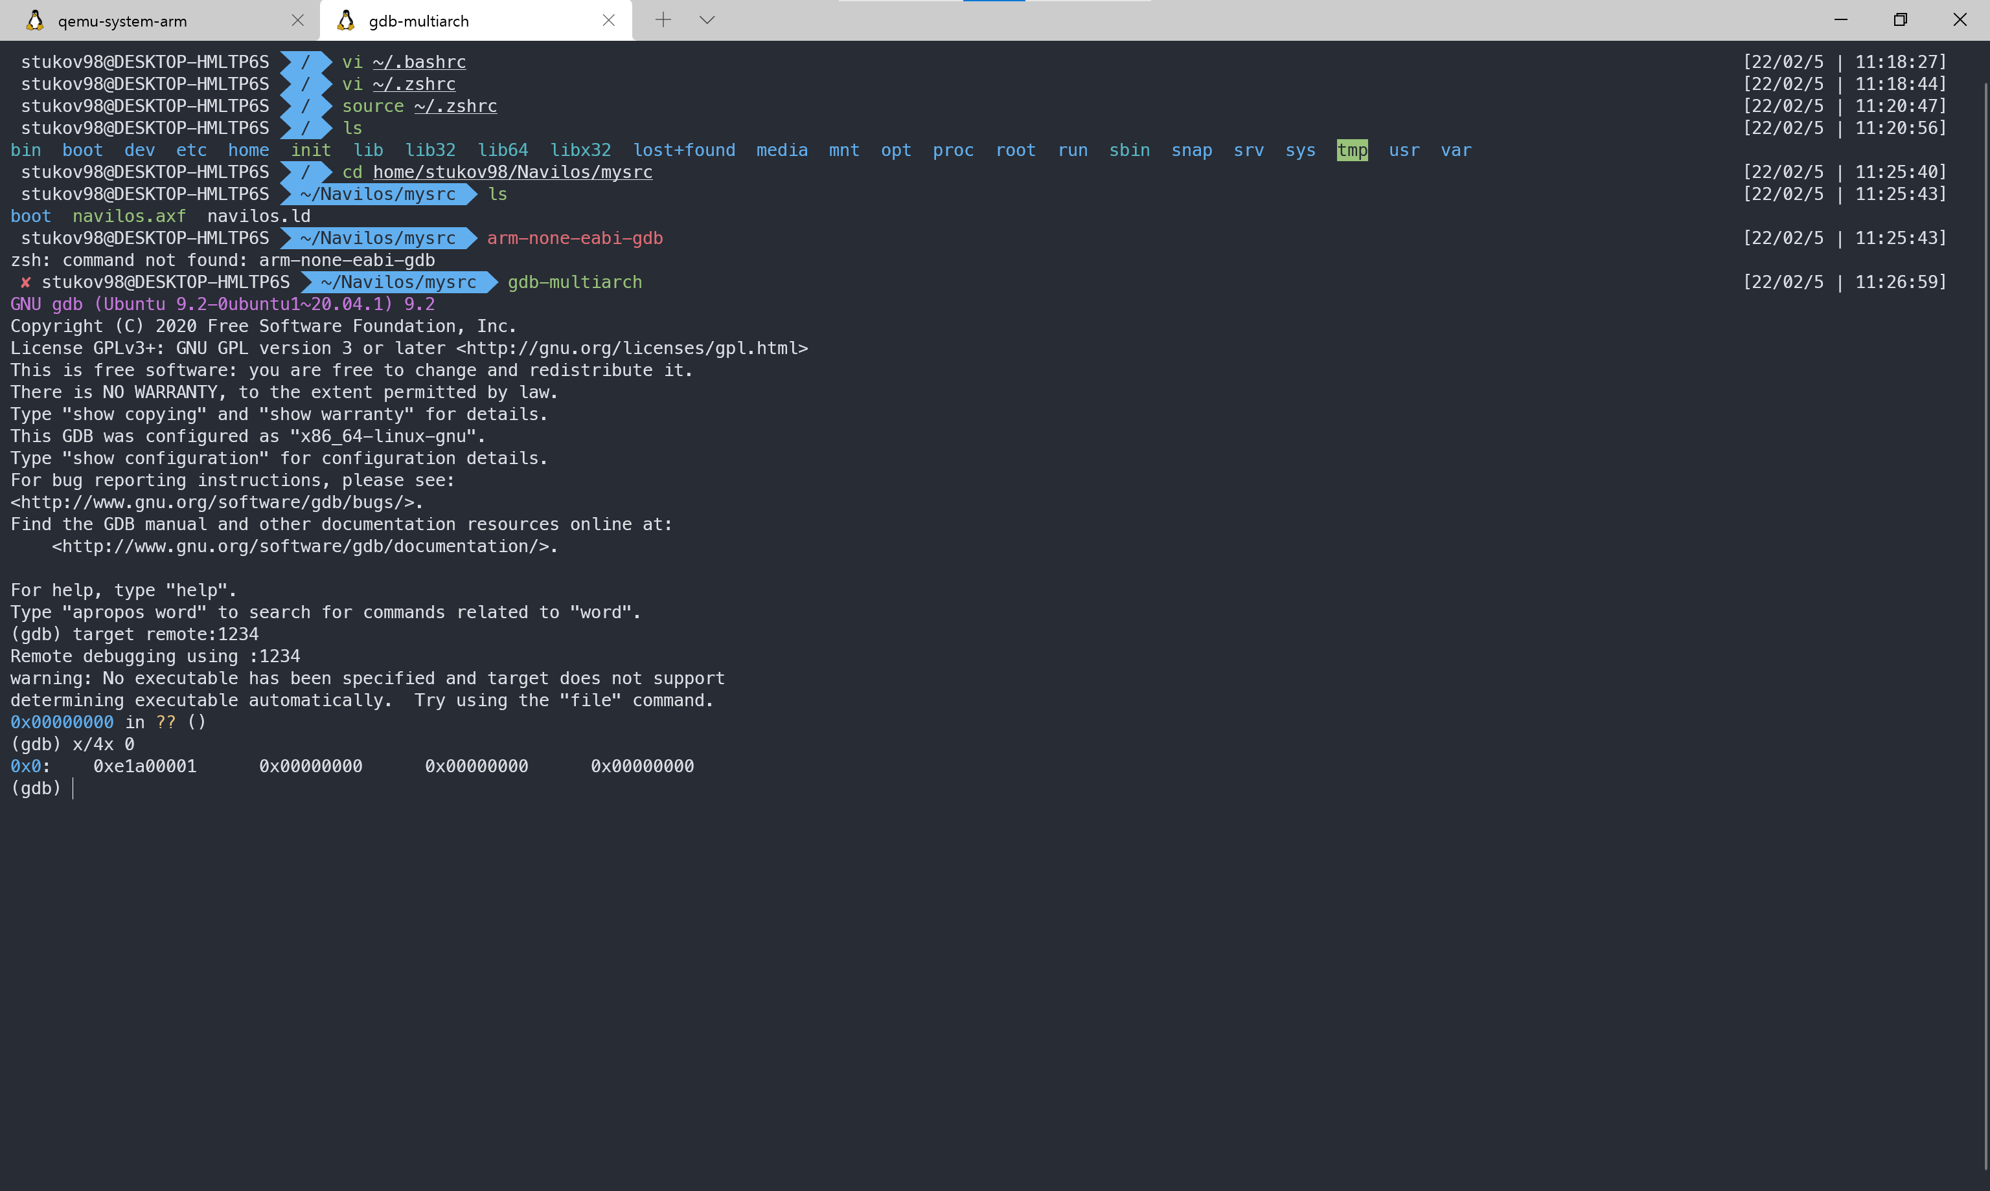Image resolution: width=1990 pixels, height=1191 pixels.
Task: Open the gdb bugs reporting URL
Action: point(214,502)
